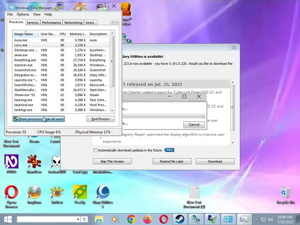Click the network tray icon

[264, 219]
